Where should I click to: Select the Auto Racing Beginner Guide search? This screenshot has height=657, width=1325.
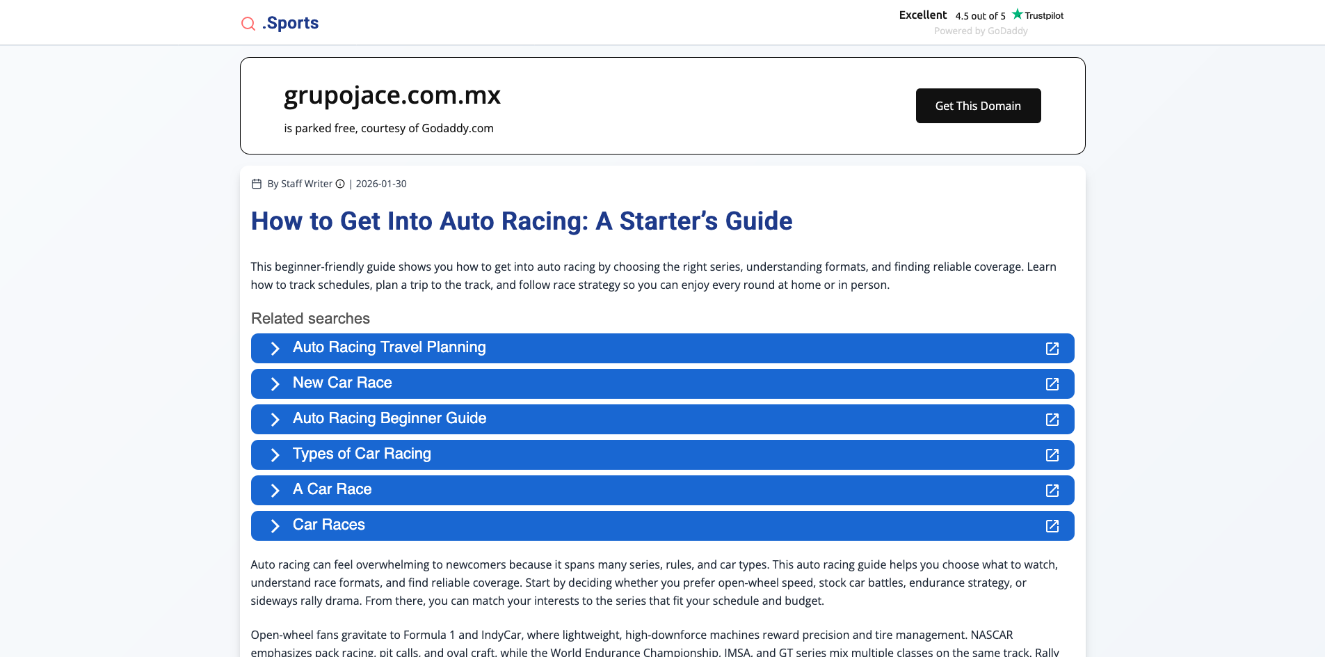[x=390, y=419]
